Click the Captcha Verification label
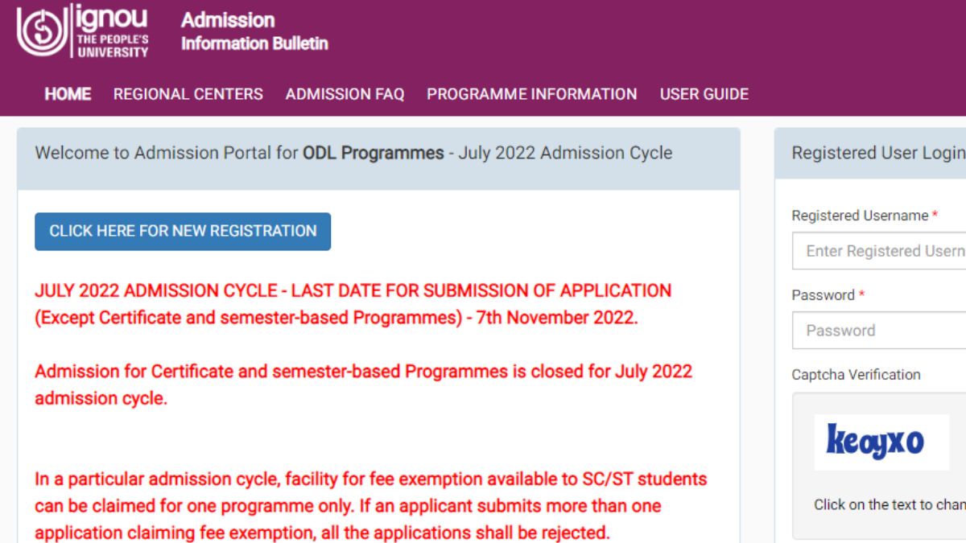Image resolution: width=966 pixels, height=543 pixels. coord(856,374)
